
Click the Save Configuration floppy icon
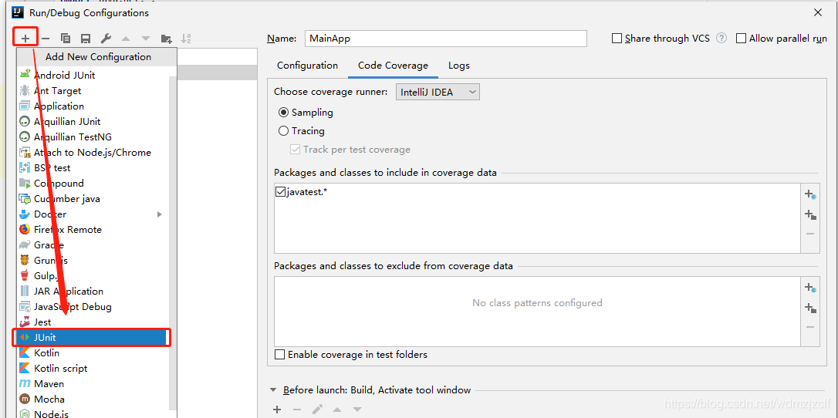[85, 39]
